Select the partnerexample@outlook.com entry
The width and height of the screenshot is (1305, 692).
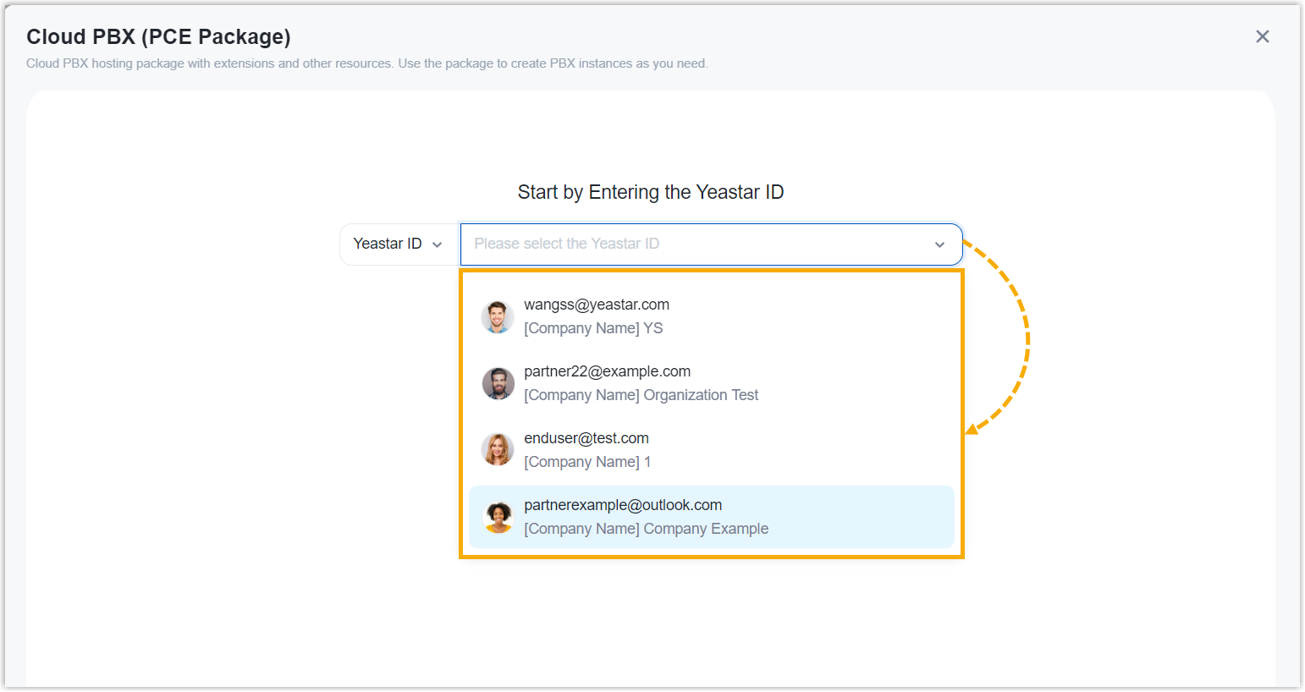click(623, 505)
